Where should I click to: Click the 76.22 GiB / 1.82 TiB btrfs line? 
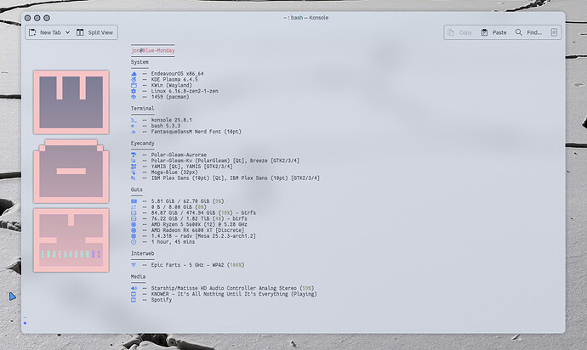(199, 218)
